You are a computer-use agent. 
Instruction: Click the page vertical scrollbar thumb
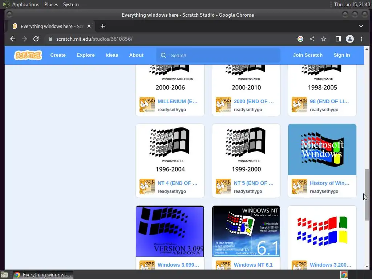pyautogui.click(x=367, y=195)
